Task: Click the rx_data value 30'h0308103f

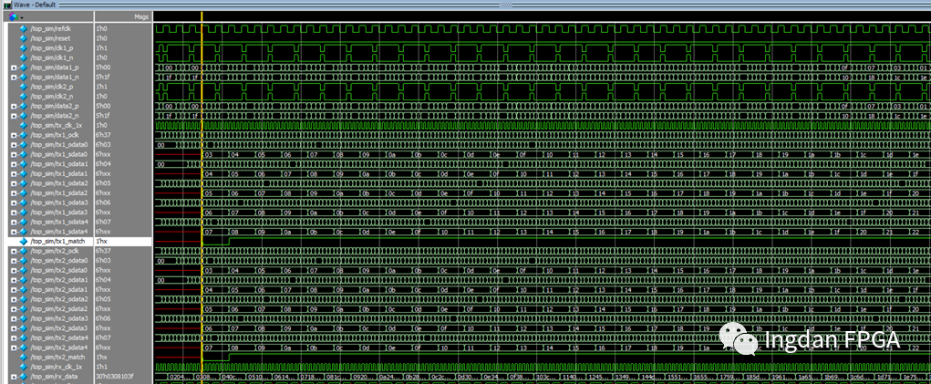Action: click(x=113, y=377)
